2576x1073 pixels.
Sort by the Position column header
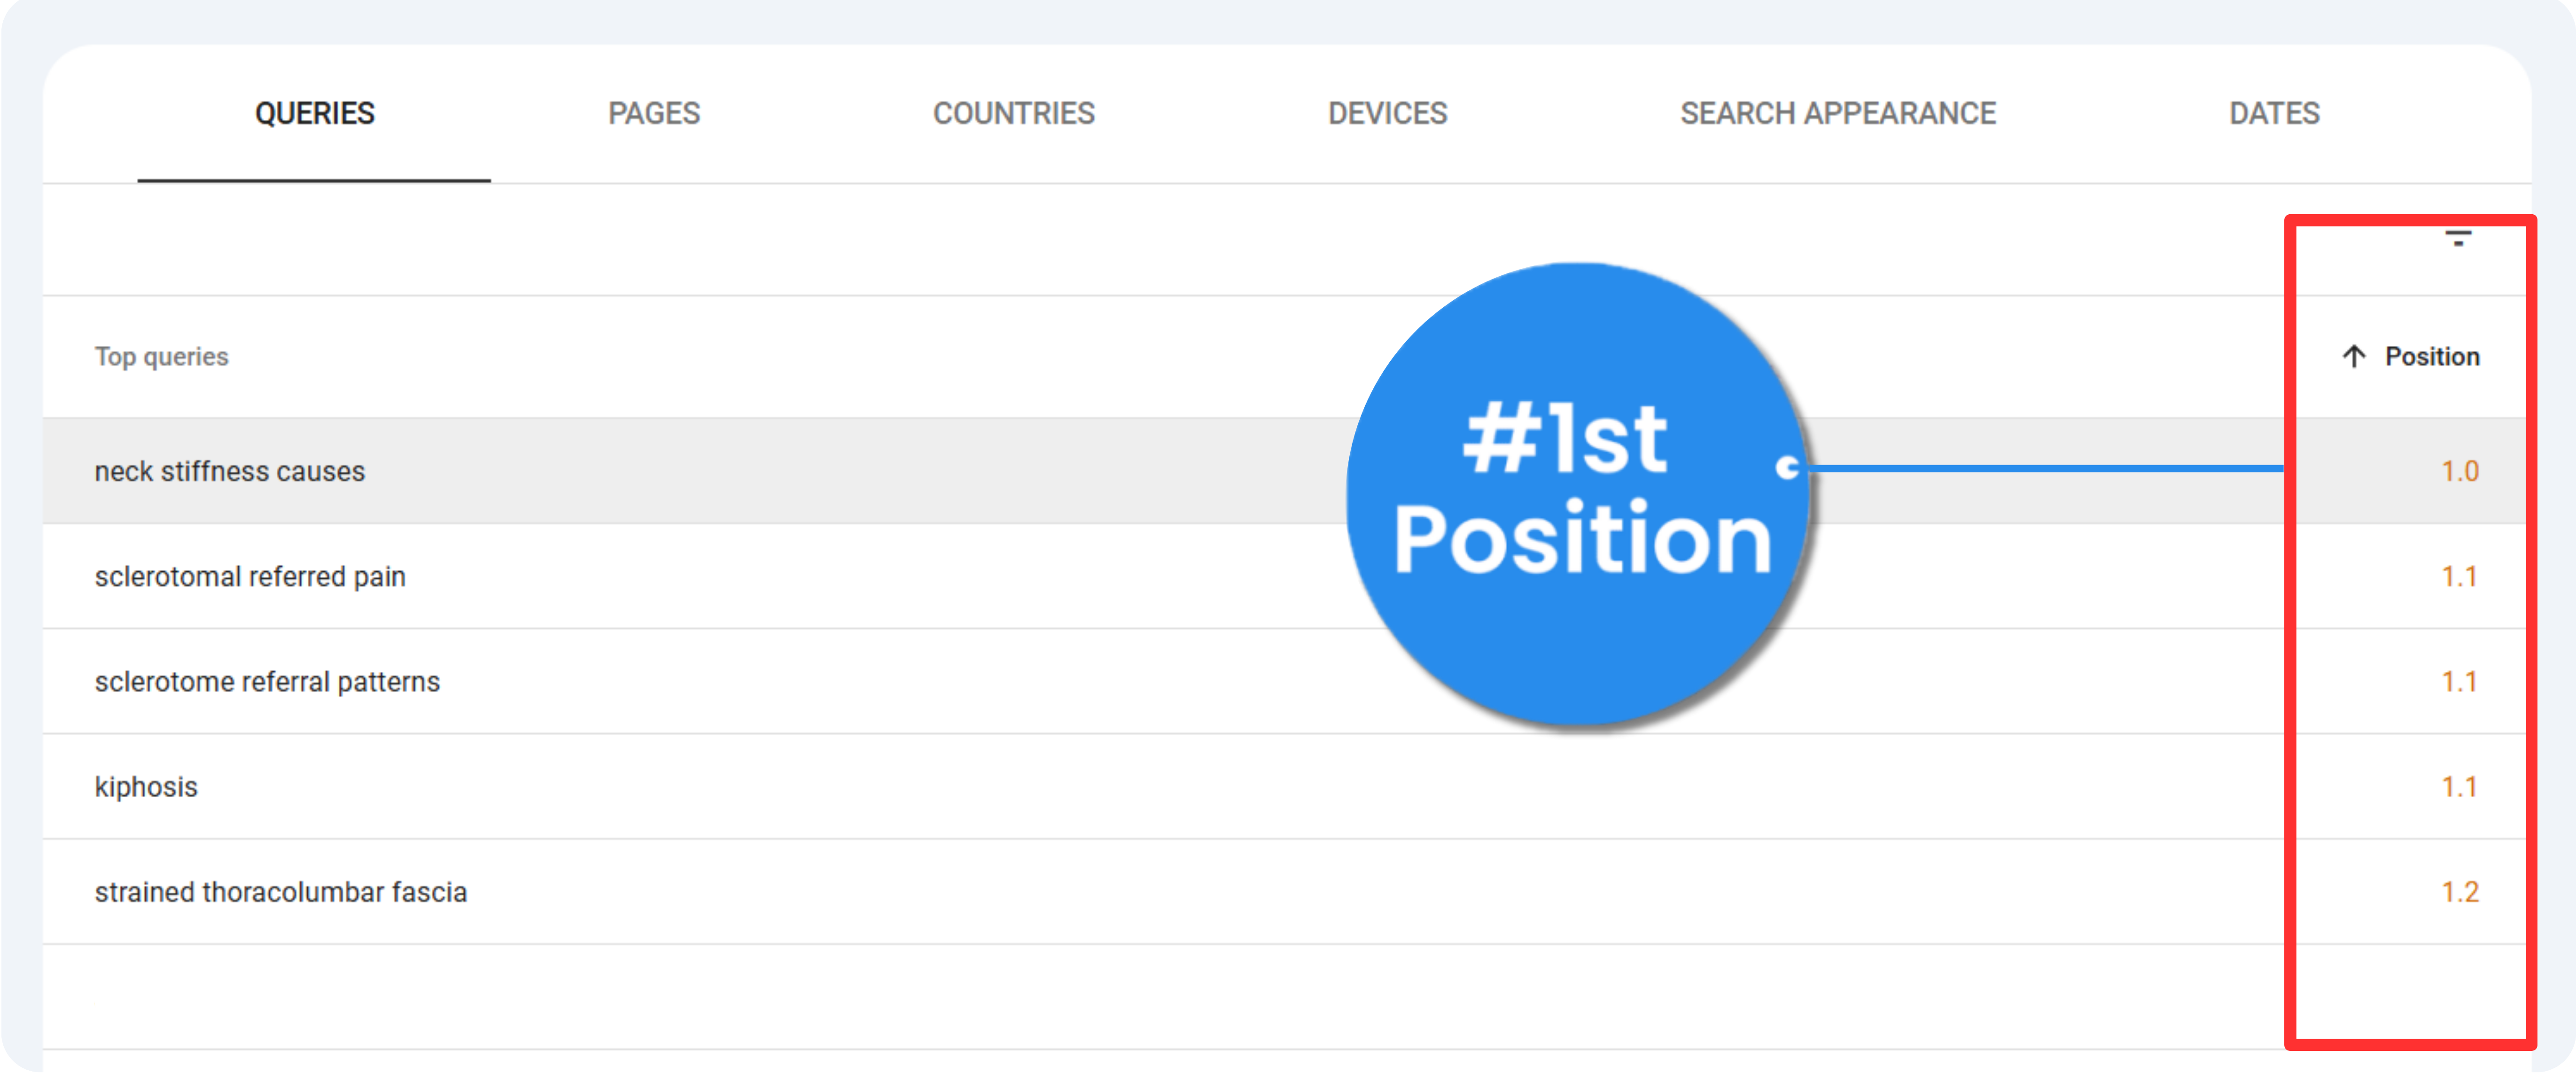tap(2432, 357)
